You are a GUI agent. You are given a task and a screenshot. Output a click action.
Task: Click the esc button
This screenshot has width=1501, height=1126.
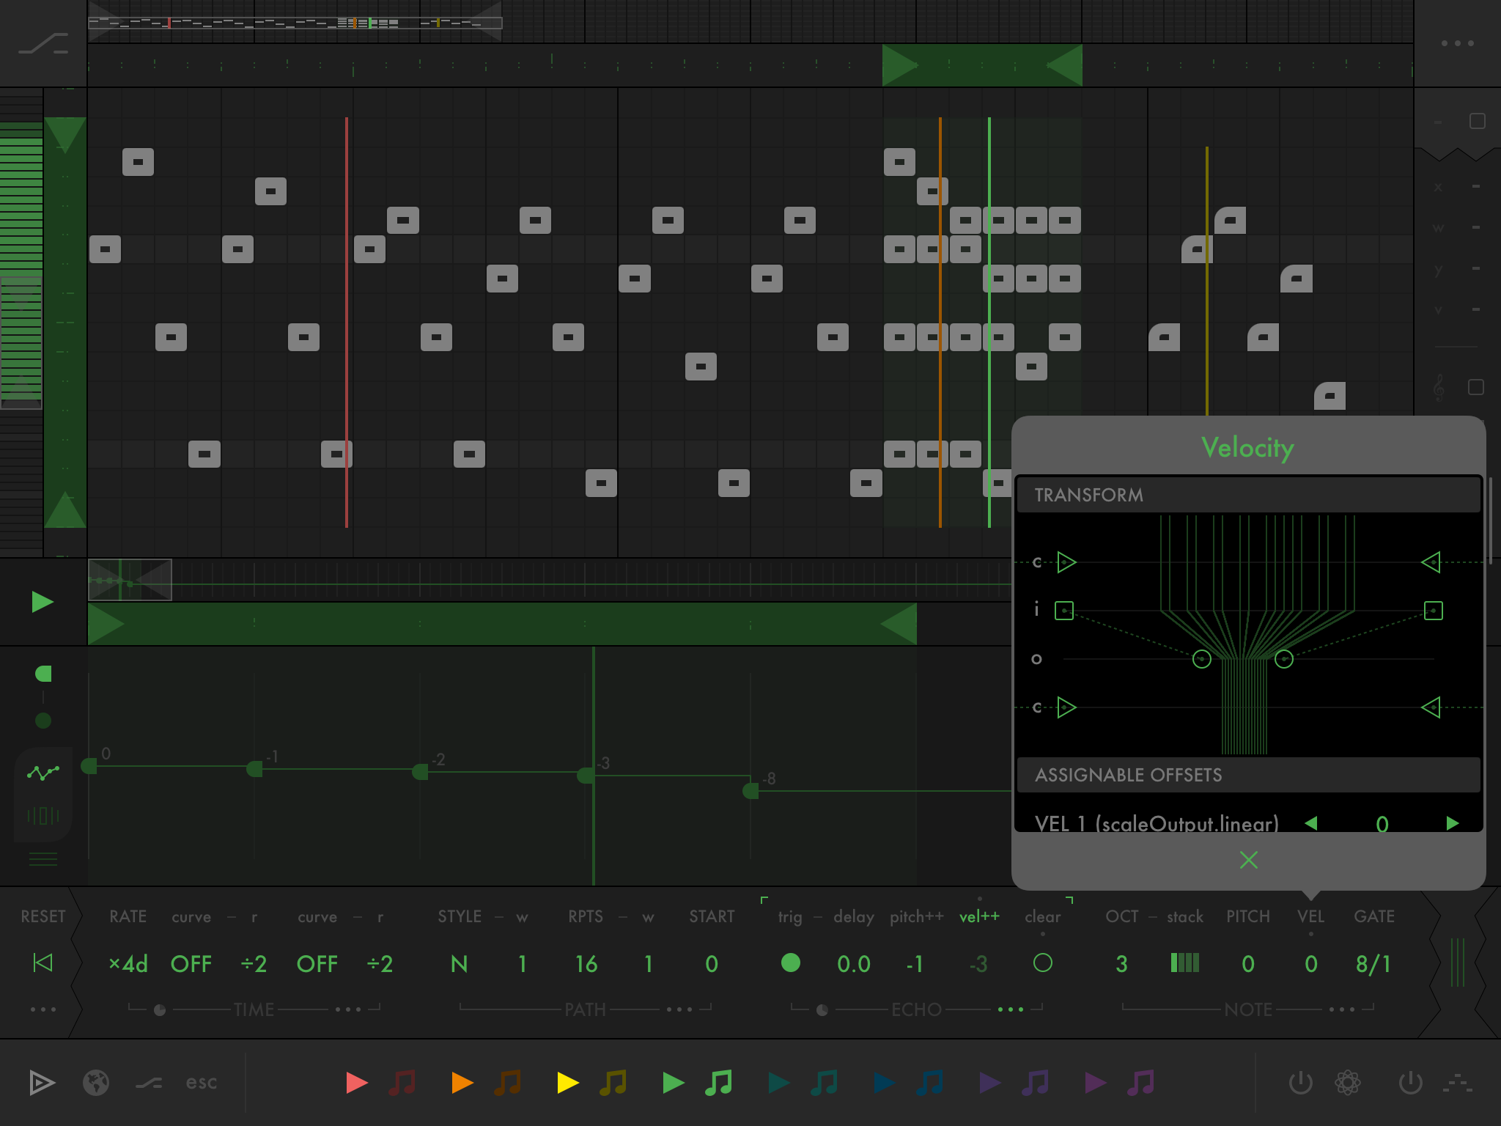click(201, 1083)
